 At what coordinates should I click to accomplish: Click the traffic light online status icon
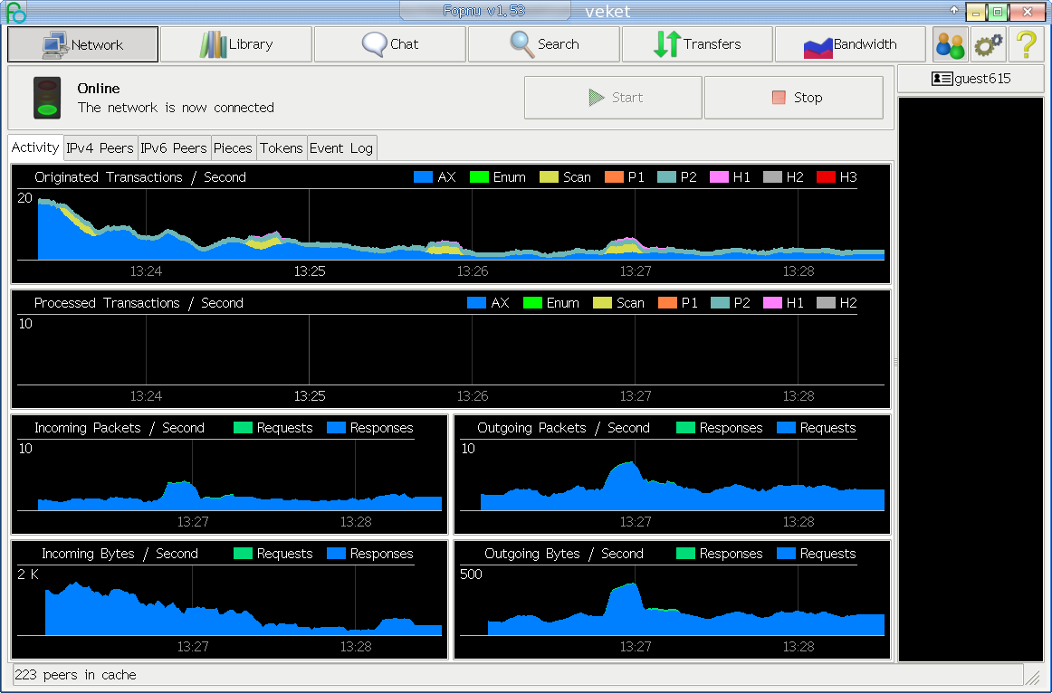47,98
